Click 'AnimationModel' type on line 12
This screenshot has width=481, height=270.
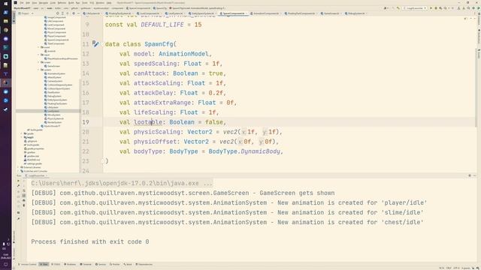coord(183,54)
